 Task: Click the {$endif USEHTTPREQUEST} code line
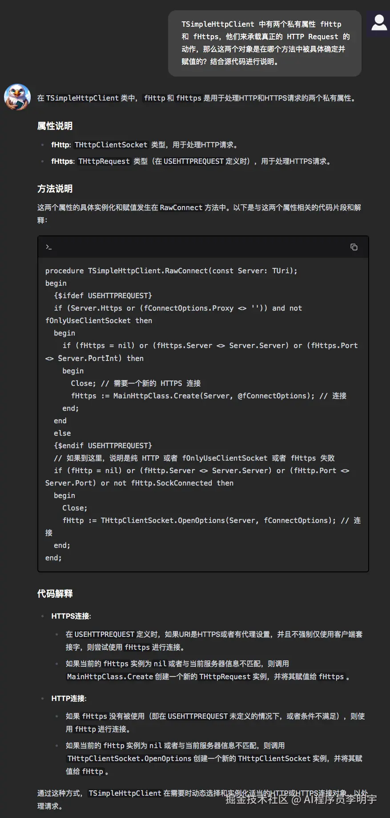coord(103,445)
